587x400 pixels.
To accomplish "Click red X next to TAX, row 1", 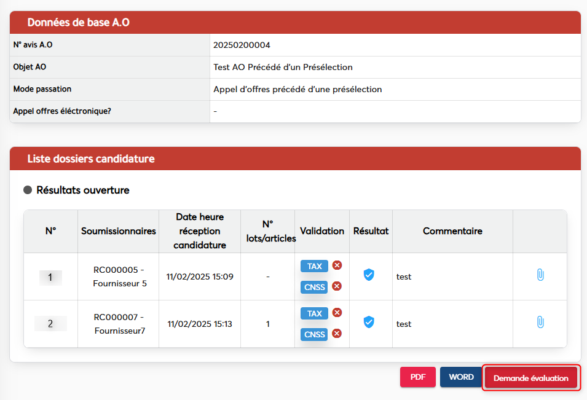I will point(337,265).
